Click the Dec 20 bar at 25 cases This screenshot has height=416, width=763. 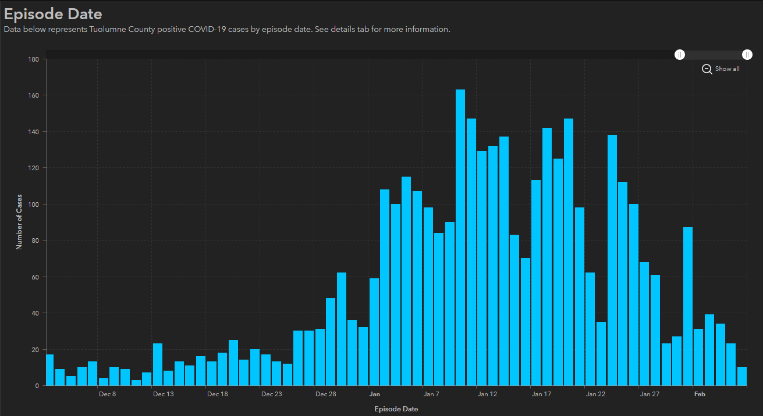[x=233, y=363]
